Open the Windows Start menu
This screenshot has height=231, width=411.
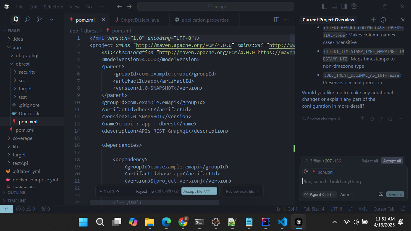pyautogui.click(x=83, y=222)
